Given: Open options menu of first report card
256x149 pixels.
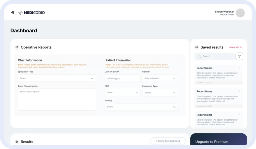Looking at the screenshot, I should point(240,68).
